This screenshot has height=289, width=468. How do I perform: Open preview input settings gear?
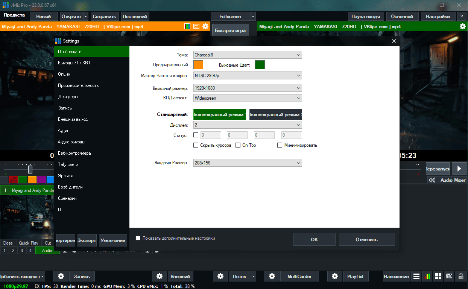[x=205, y=26]
